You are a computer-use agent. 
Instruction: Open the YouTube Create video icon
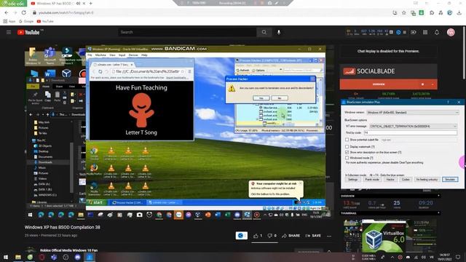pyautogui.click(x=414, y=32)
